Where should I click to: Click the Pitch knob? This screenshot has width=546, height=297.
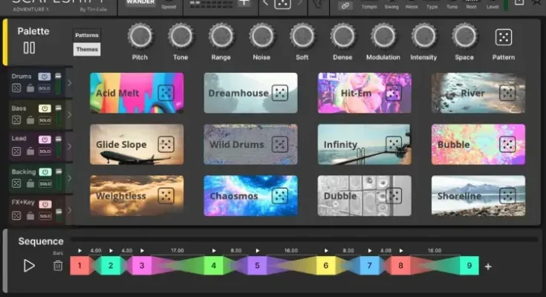click(140, 36)
